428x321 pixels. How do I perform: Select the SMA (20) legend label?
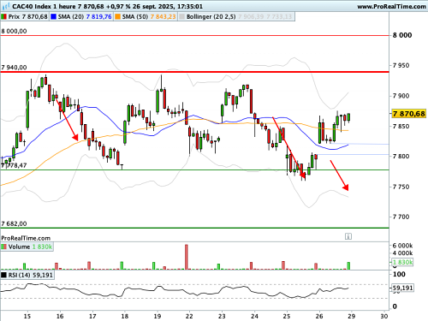[71, 17]
